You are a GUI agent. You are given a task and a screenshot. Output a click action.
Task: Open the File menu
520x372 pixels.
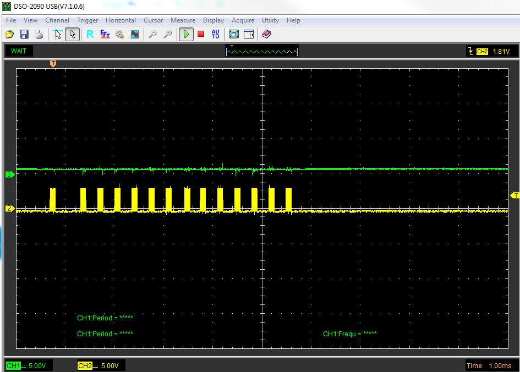pyautogui.click(x=11, y=20)
